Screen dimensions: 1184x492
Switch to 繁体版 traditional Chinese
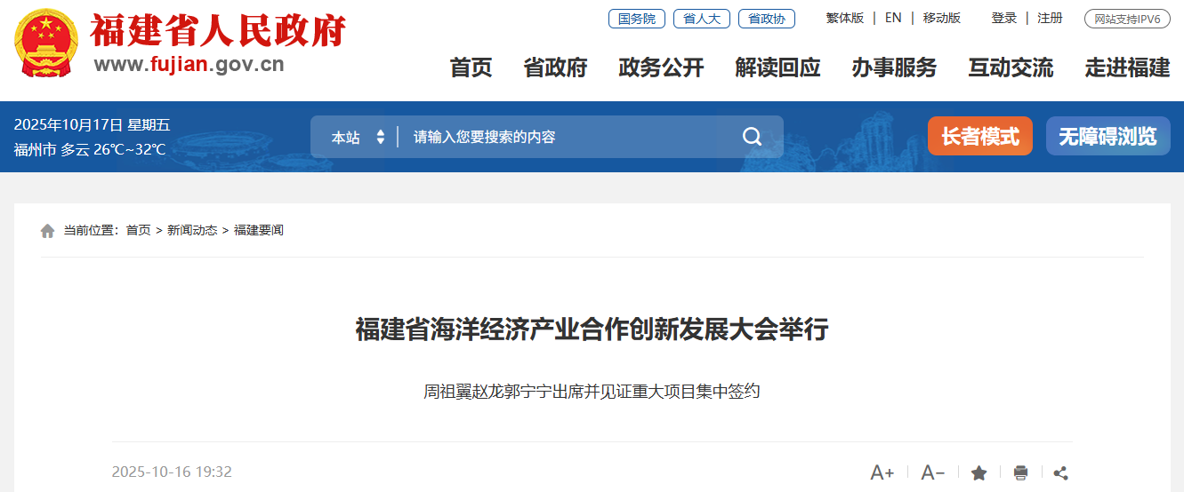(844, 18)
